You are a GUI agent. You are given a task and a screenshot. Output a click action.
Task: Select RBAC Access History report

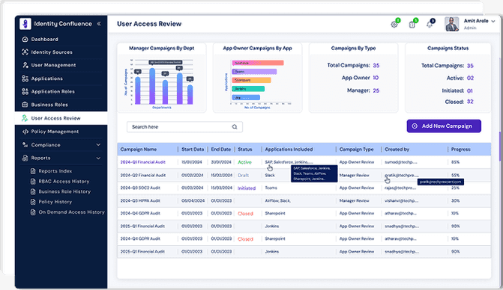coord(64,182)
